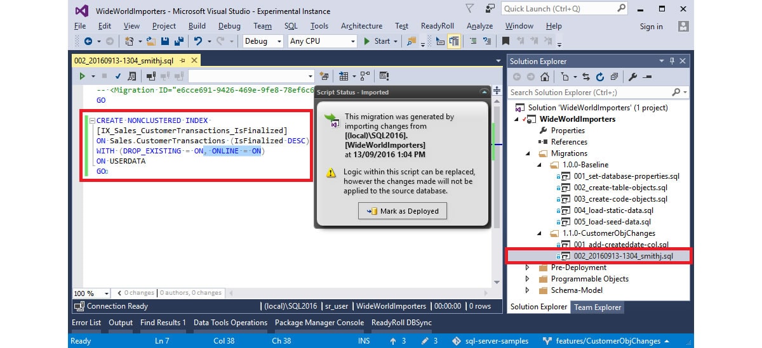Screen dimensions: 762x348
Task: Click the Preview Selected Items icon
Action: (x=646, y=77)
